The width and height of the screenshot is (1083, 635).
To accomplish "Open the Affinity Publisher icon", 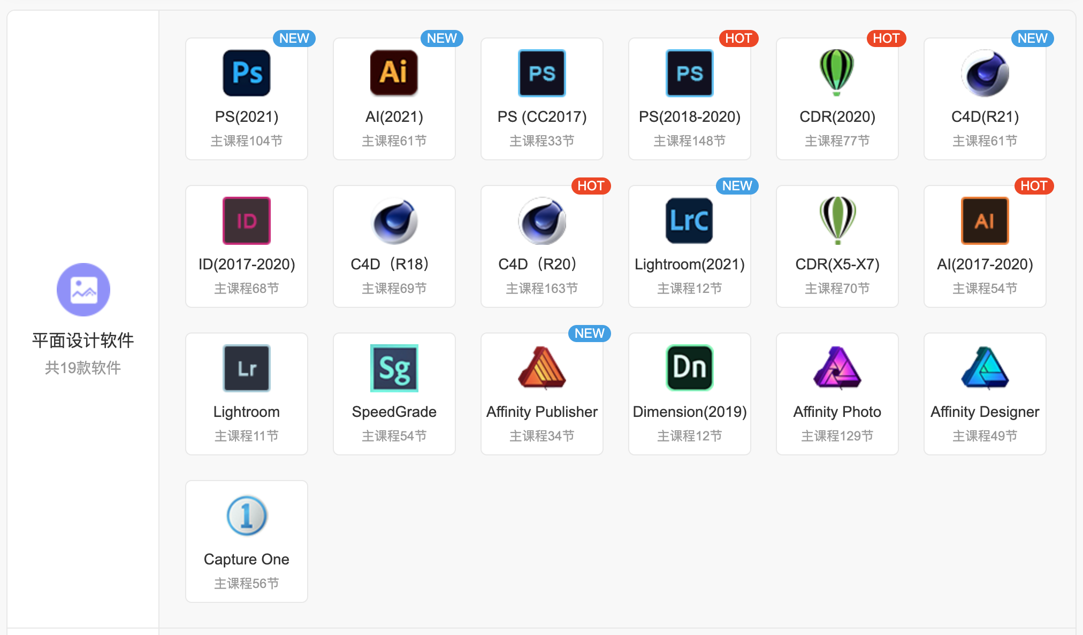I will pos(542,367).
